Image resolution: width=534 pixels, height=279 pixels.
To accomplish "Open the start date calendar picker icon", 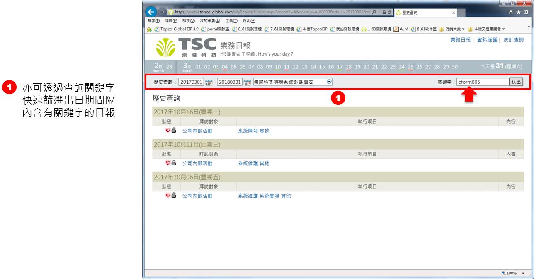I will (209, 82).
